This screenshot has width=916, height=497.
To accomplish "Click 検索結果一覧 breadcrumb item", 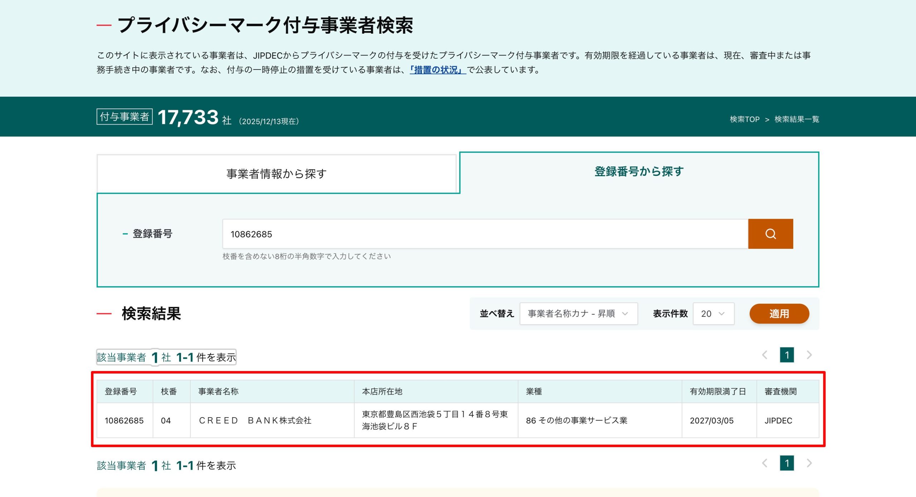I will pyautogui.click(x=797, y=119).
